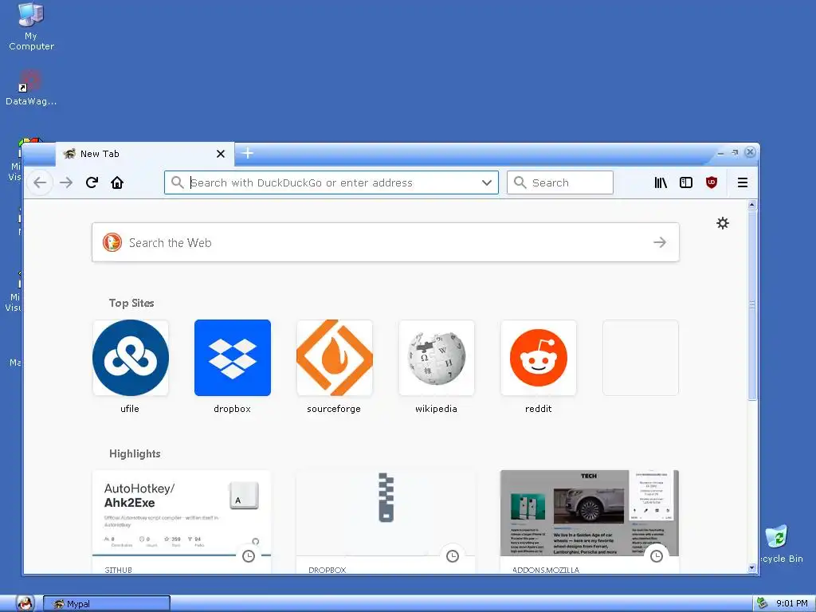The height and width of the screenshot is (612, 816).
Task: Open the dropbox top site tile
Action: click(233, 358)
